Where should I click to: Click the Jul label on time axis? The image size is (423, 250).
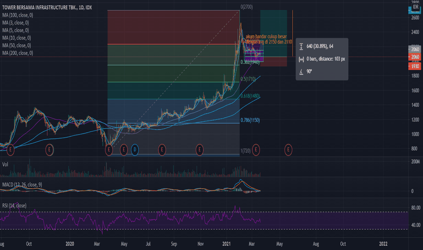point(148,244)
